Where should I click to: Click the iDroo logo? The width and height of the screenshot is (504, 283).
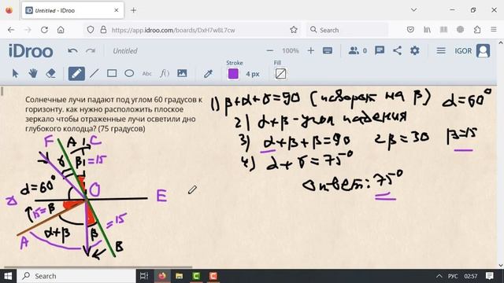click(x=31, y=51)
